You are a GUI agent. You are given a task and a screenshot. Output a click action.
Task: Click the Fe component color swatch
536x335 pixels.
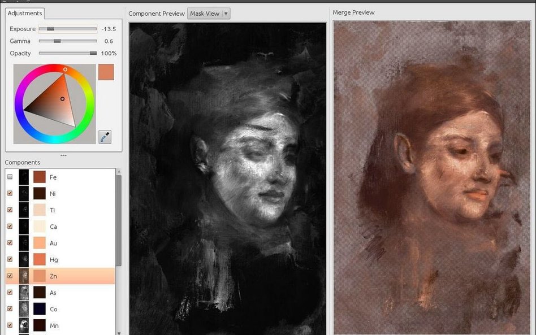point(40,177)
